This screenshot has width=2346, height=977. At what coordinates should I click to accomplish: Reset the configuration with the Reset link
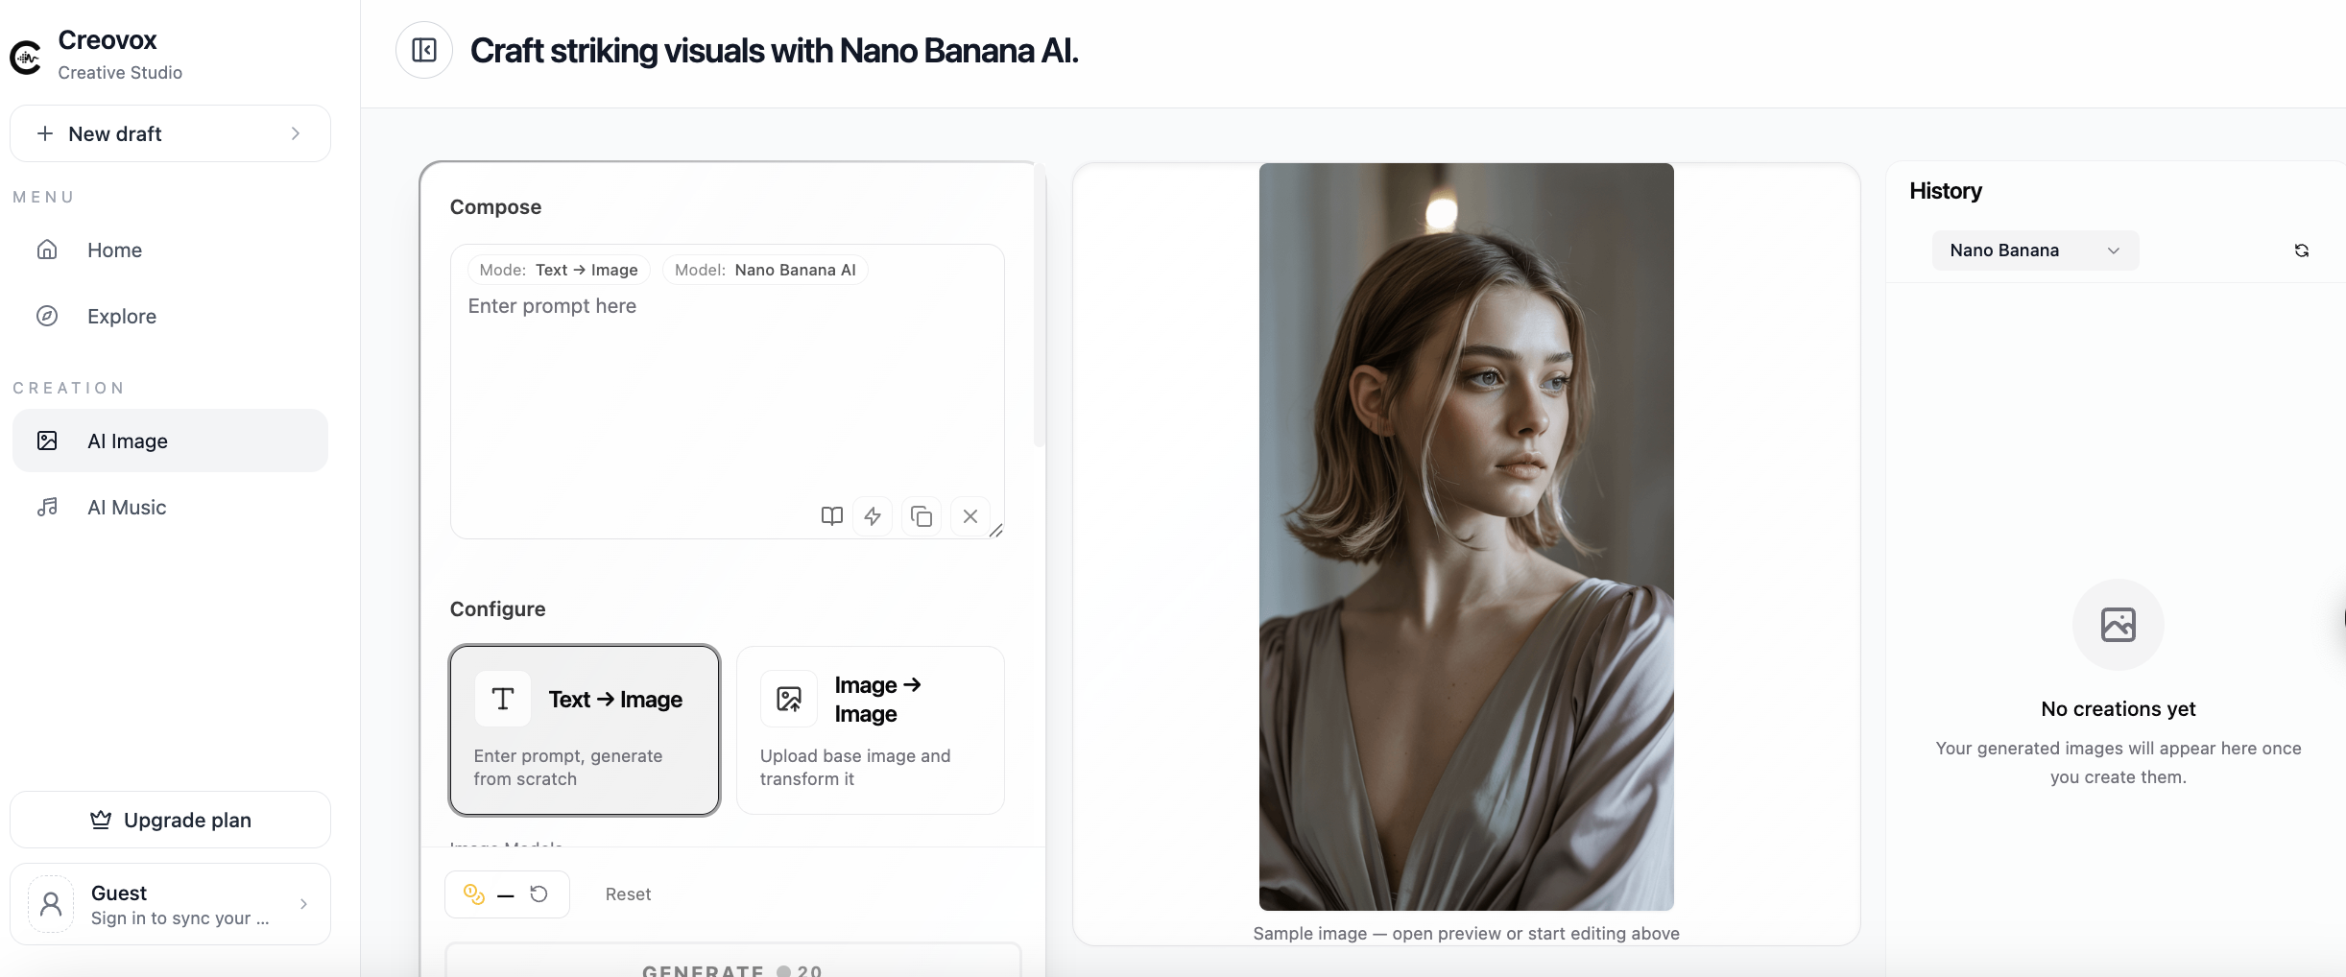628,894
